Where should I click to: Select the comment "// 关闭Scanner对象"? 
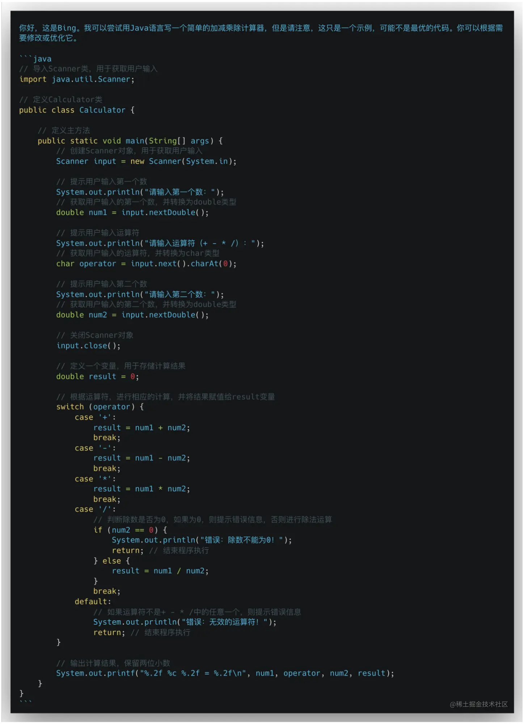point(95,335)
